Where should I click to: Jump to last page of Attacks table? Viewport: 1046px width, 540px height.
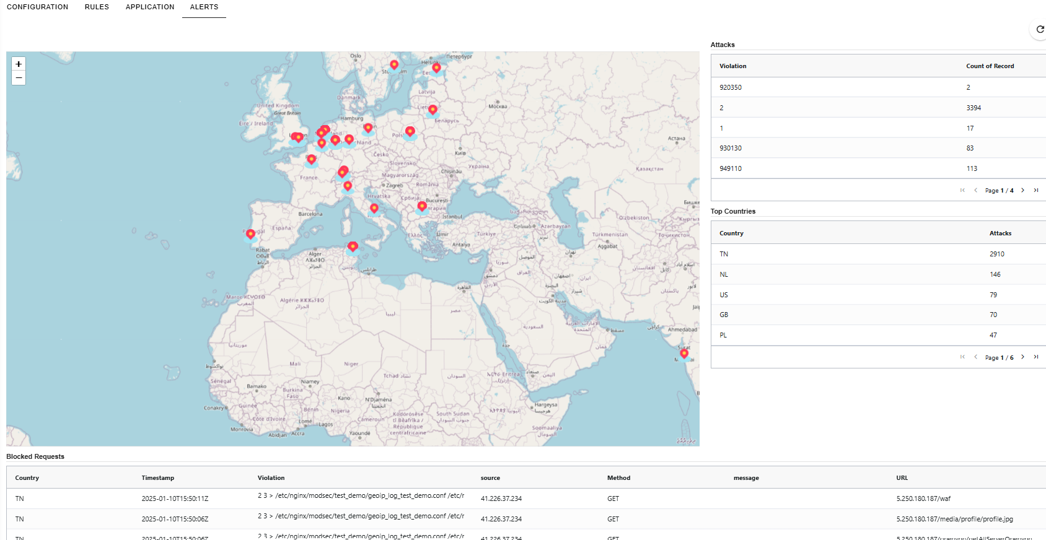click(x=1035, y=190)
